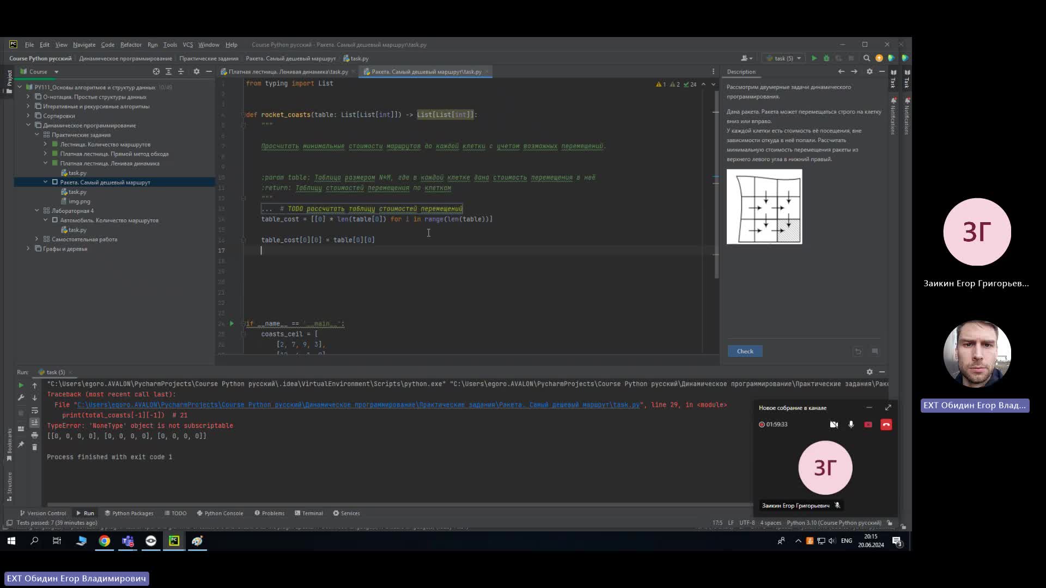Select Платная лестница. Прямой метод обхода task
The image size is (1046, 588).
point(114,154)
